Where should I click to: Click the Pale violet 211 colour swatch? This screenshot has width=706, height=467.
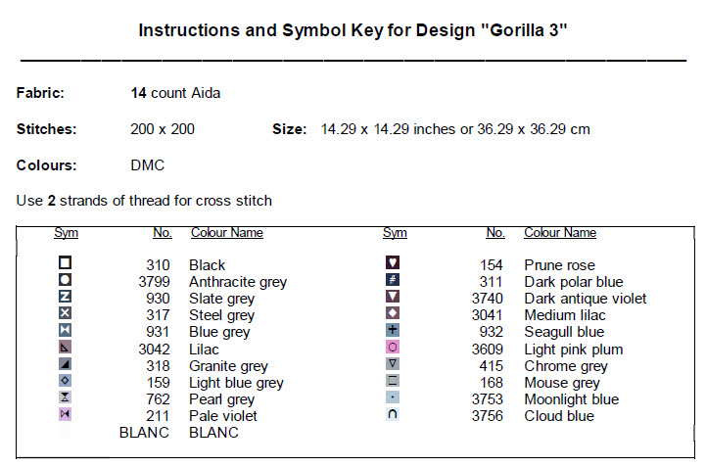coord(66,414)
